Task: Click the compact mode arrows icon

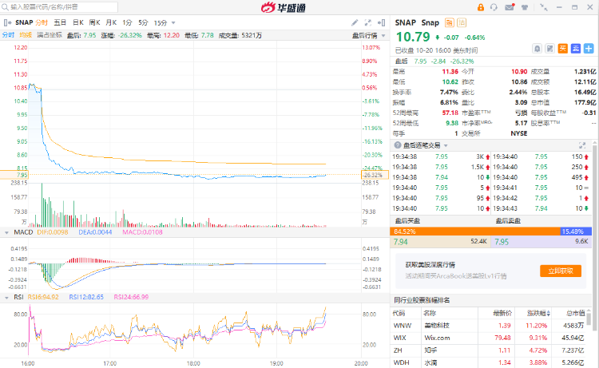Action: click(544, 7)
